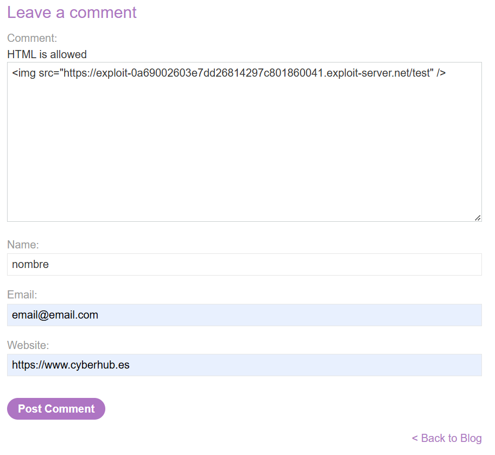Click the "Website:" field label
This screenshot has height=455, width=495.
coord(28,345)
